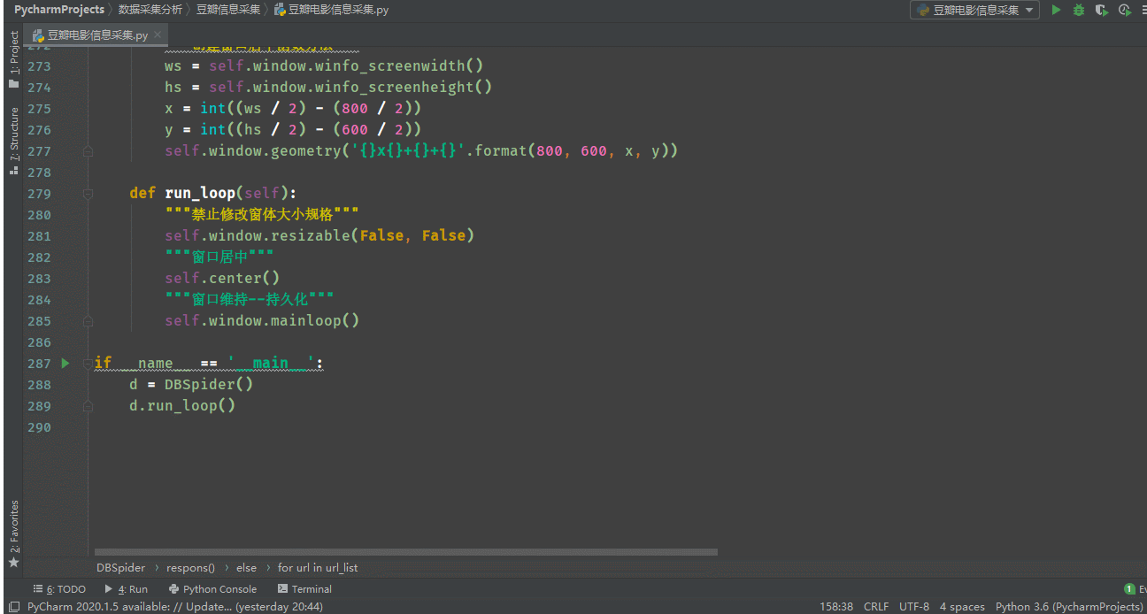
Task: Click the PyCharm 2020.1.5 available update message
Action: (x=174, y=606)
